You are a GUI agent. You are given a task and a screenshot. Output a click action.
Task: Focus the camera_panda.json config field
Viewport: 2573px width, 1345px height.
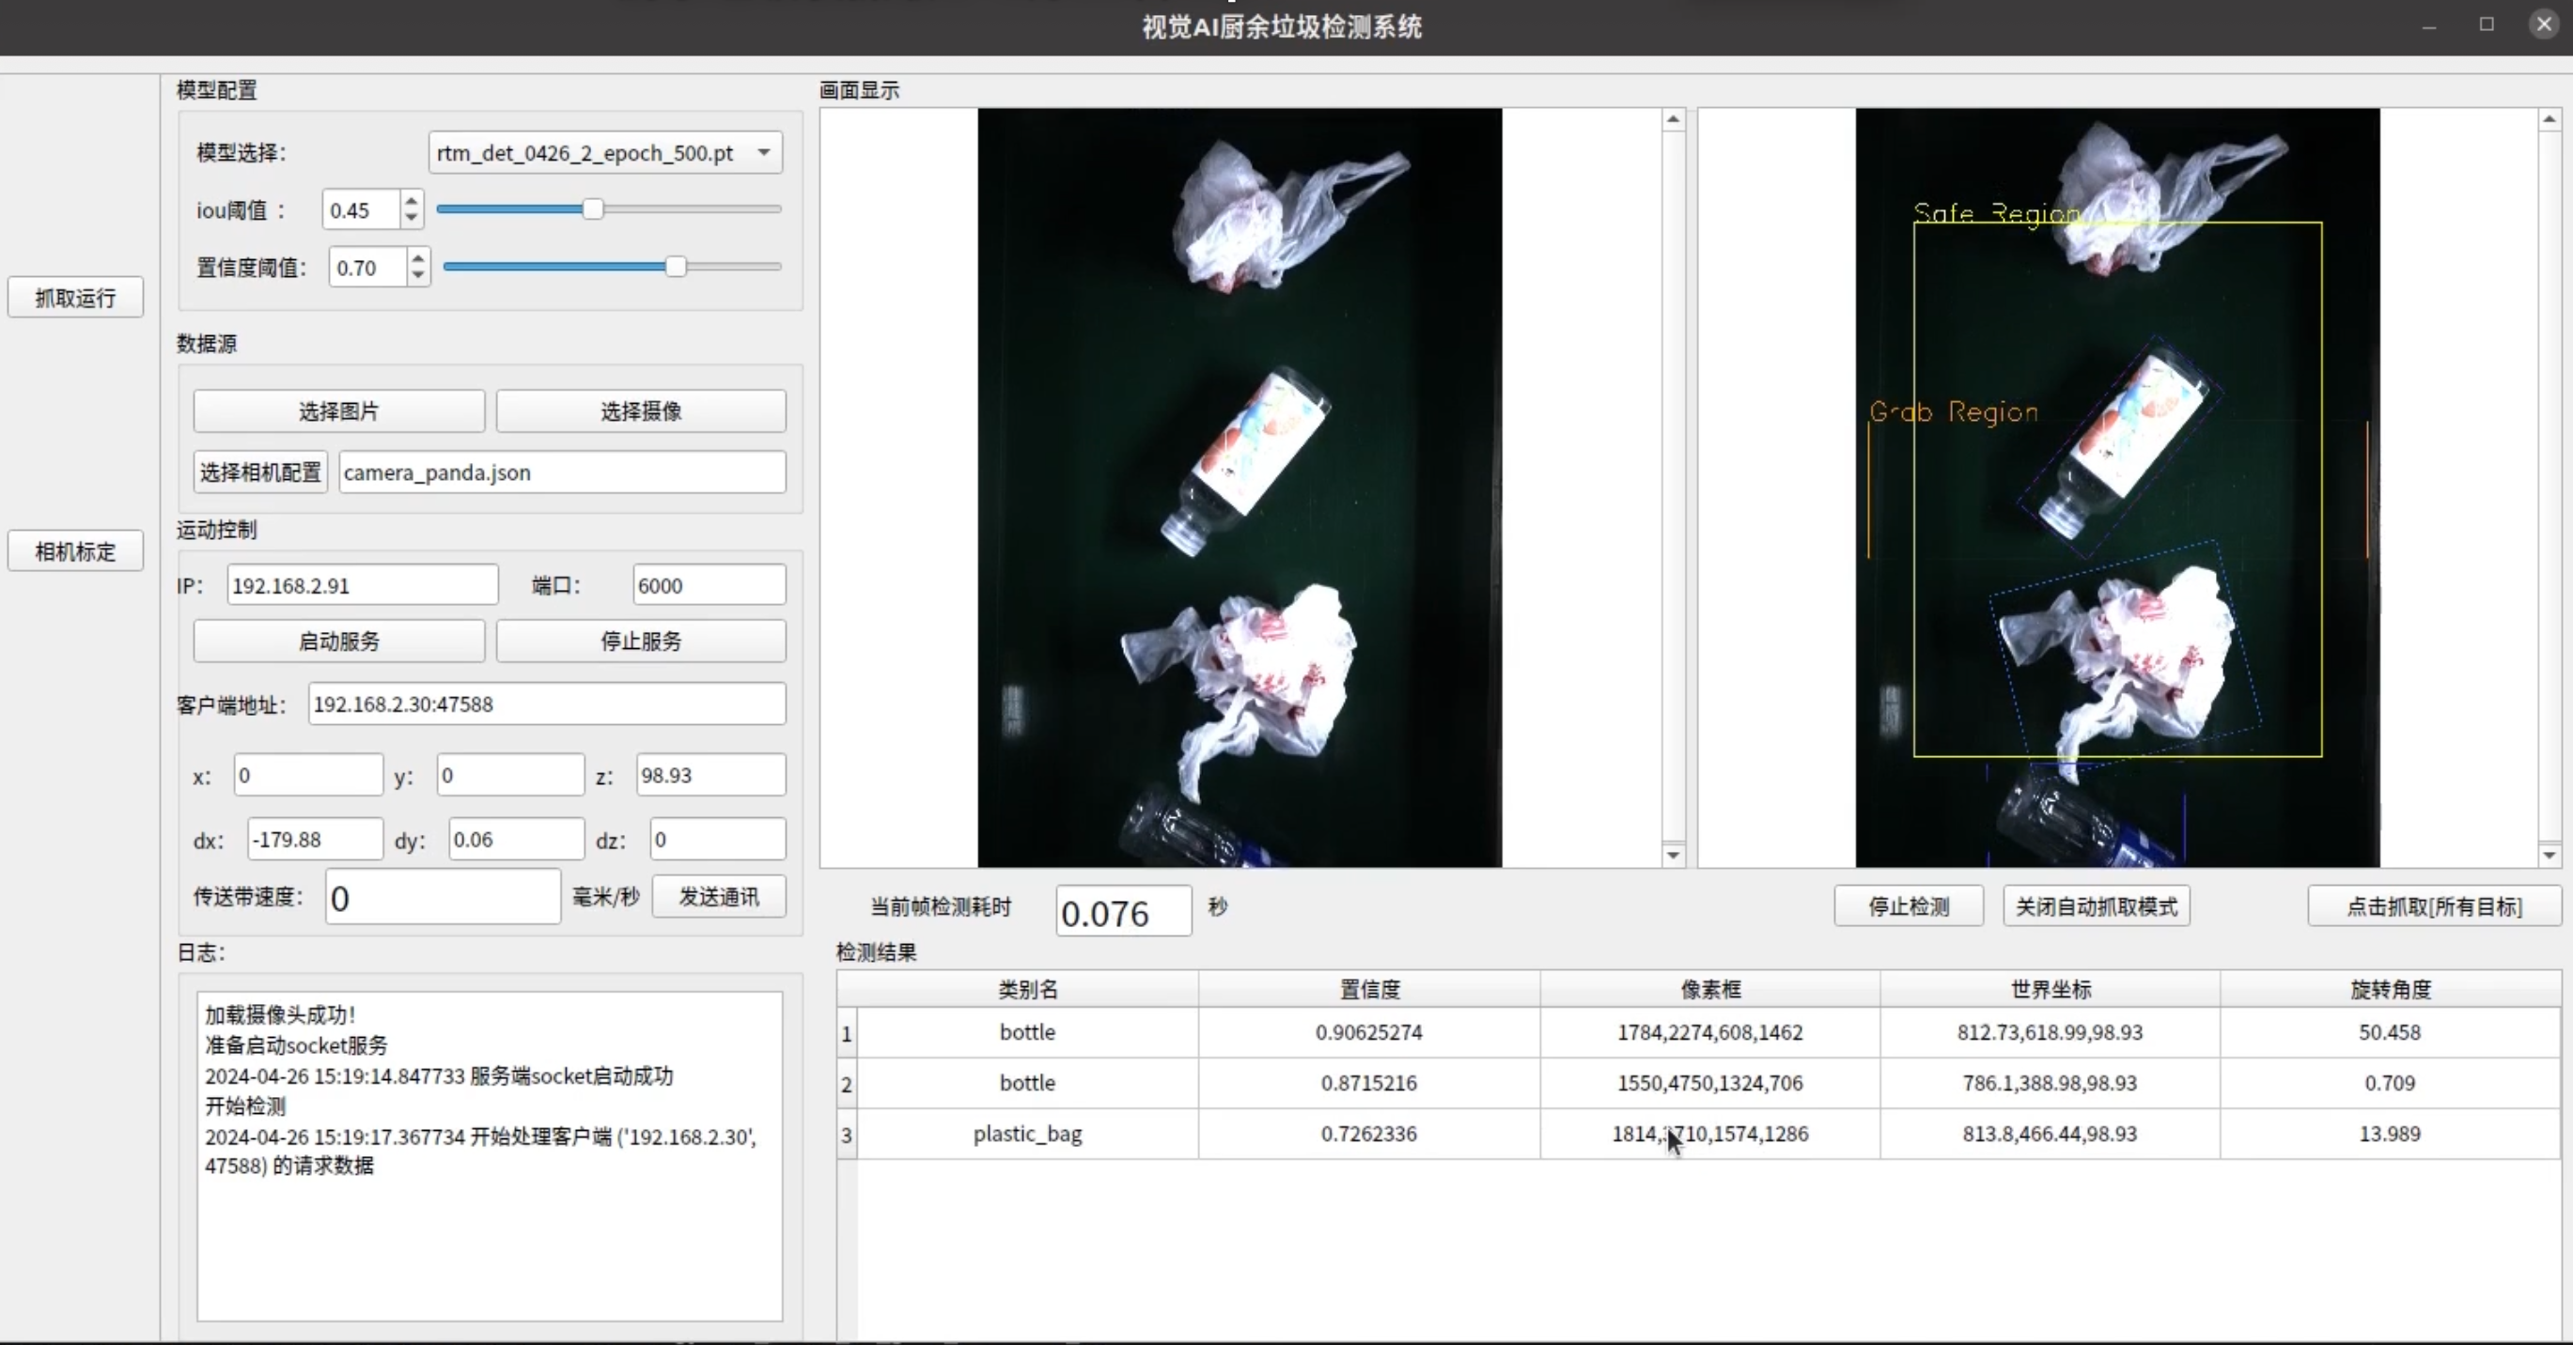tap(562, 472)
